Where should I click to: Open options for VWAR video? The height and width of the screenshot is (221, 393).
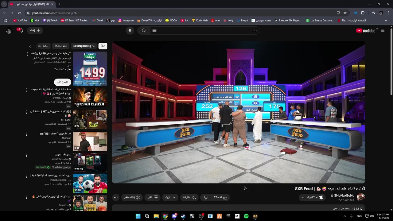pos(26,90)
